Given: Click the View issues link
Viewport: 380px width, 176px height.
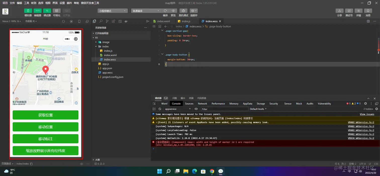Looking at the screenshot, I should (367, 114).
